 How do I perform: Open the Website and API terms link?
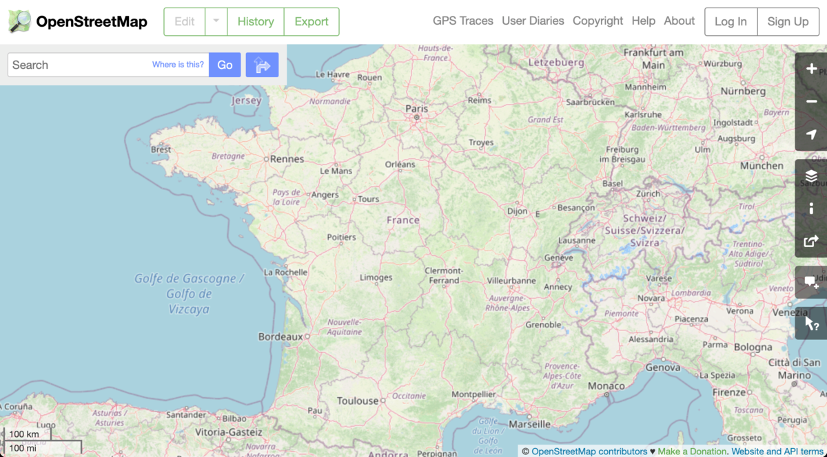click(775, 451)
